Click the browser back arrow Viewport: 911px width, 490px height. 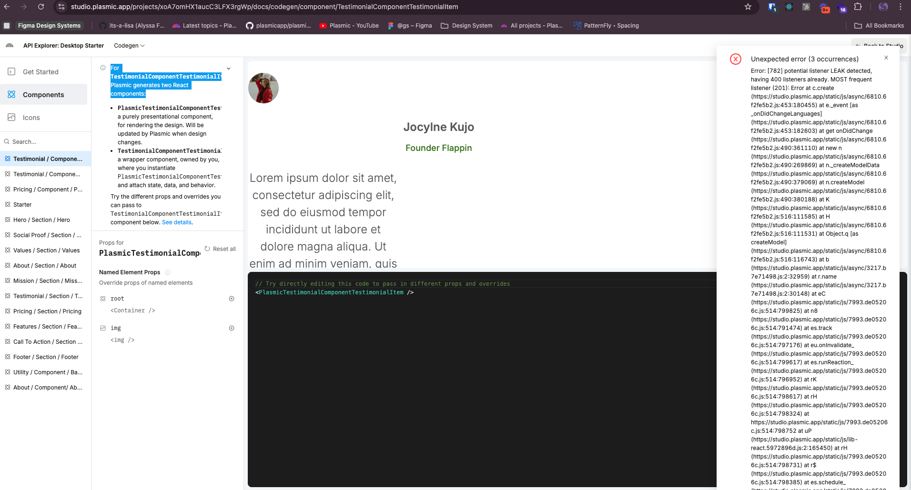pos(7,7)
